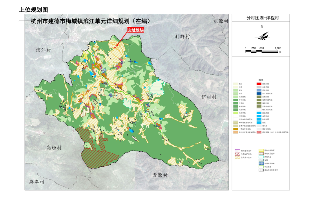The width and height of the screenshot is (314, 204).
Task: Click the cyan 河流水面 legend swatch
Action: pyautogui.click(x=259, y=112)
